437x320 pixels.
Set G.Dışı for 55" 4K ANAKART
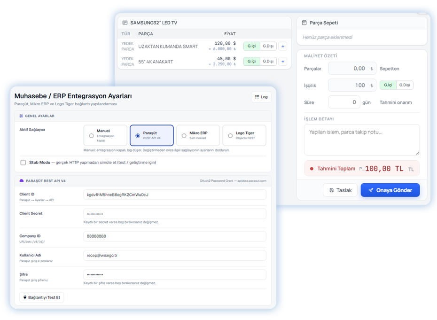click(268, 62)
